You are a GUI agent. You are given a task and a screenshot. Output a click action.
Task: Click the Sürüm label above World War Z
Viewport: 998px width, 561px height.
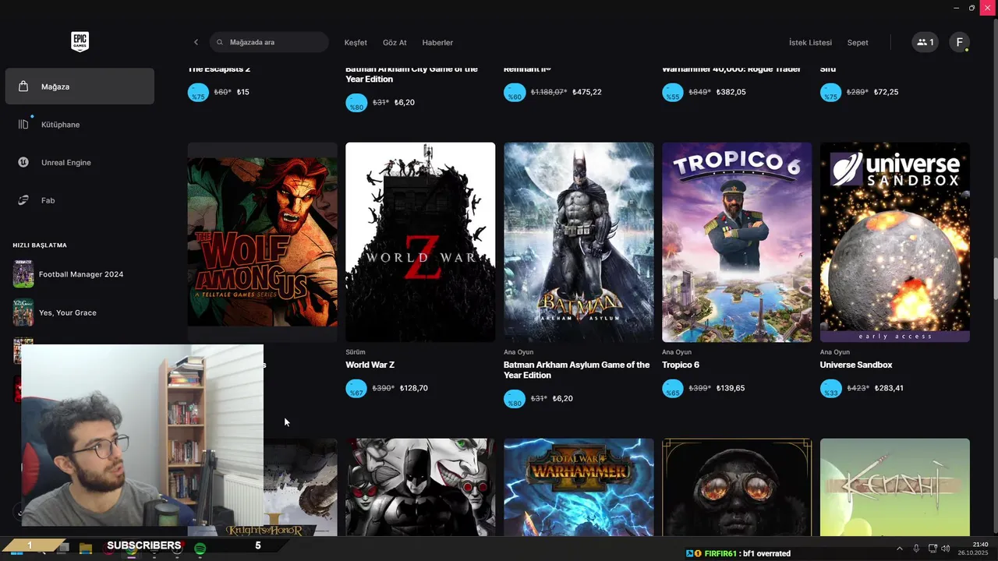356,352
